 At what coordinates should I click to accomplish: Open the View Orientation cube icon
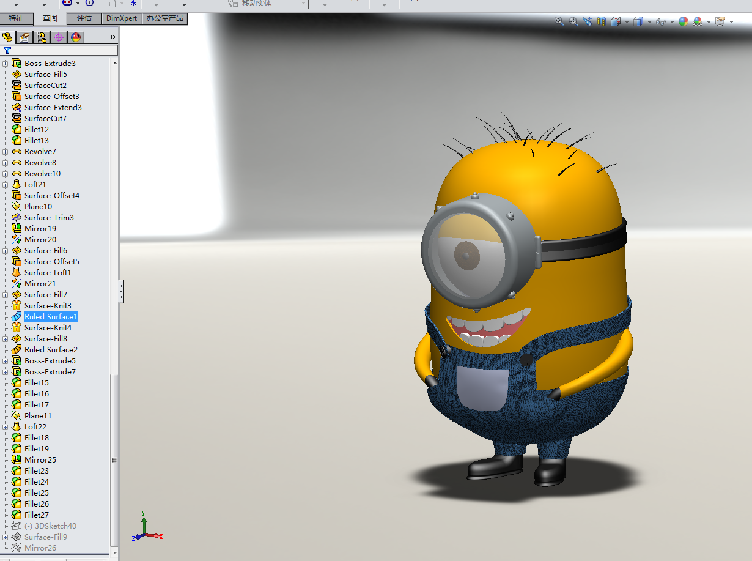click(x=615, y=21)
